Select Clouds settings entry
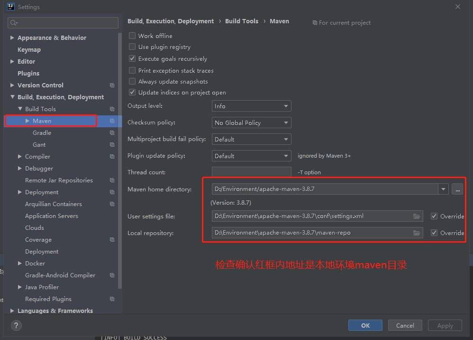The width and height of the screenshot is (473, 340). coord(35,227)
